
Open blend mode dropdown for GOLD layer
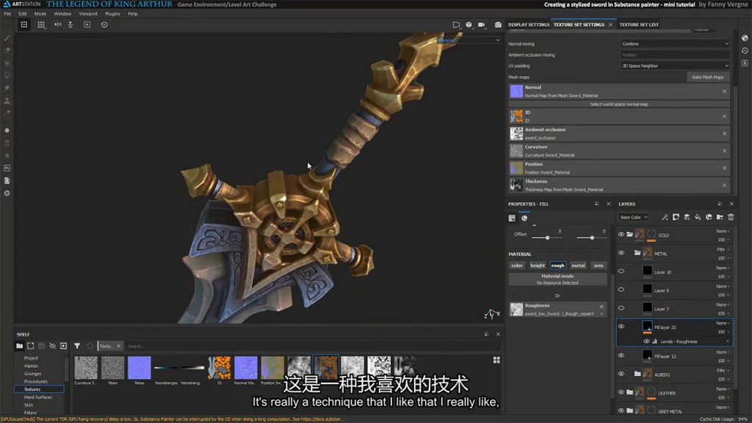[723, 231]
